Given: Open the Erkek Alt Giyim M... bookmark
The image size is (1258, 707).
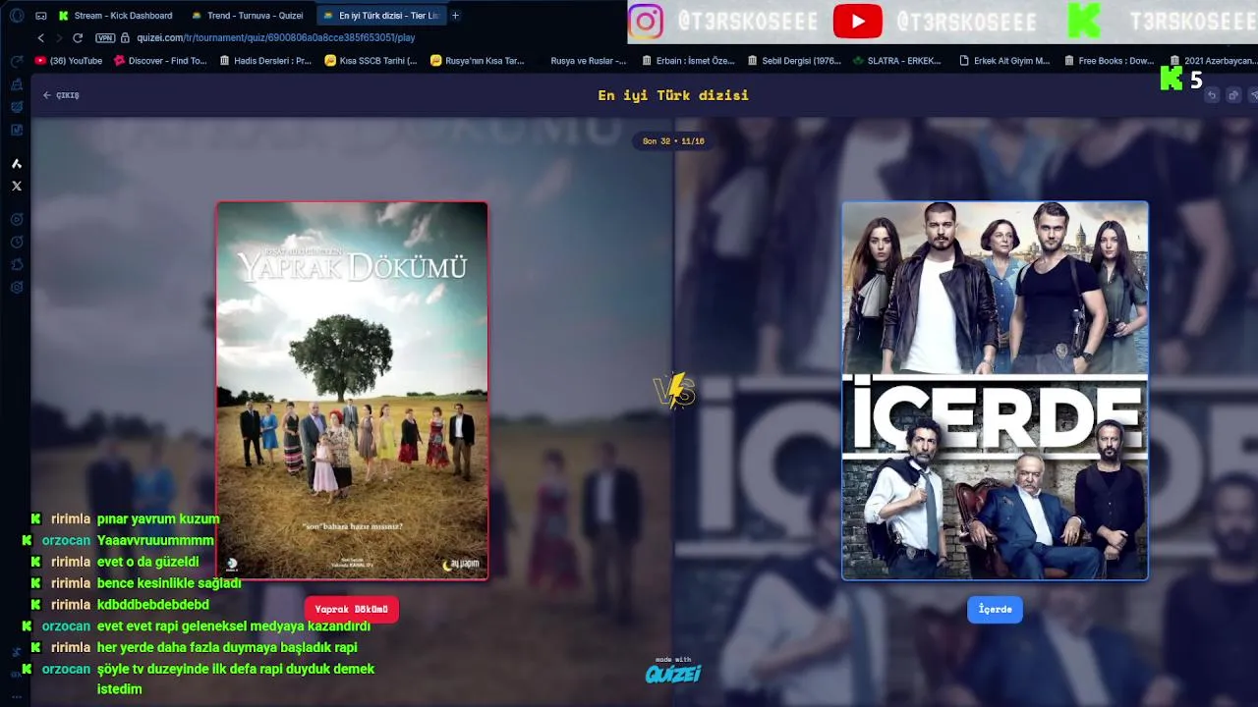Looking at the screenshot, I should (x=1004, y=61).
